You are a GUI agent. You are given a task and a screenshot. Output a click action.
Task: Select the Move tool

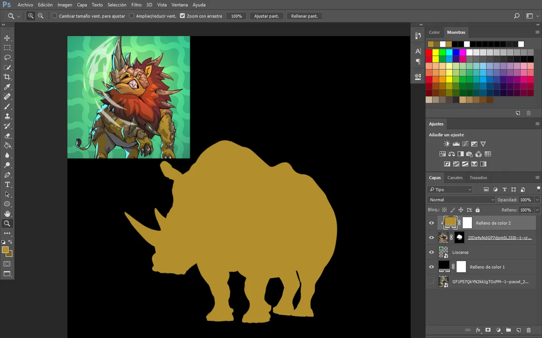(7, 38)
